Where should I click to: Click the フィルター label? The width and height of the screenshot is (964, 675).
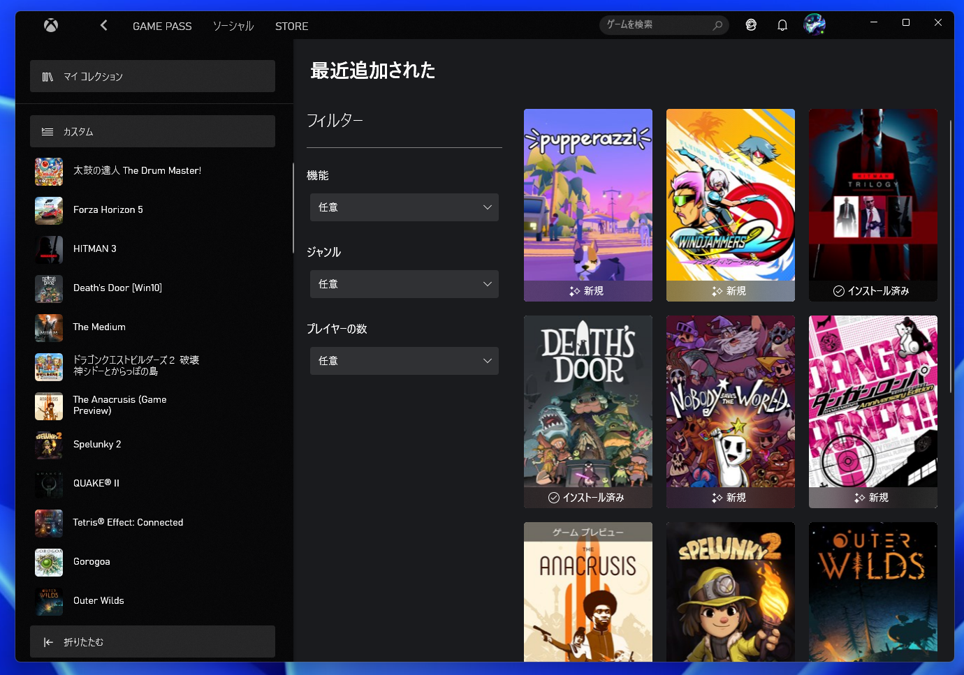click(x=335, y=121)
